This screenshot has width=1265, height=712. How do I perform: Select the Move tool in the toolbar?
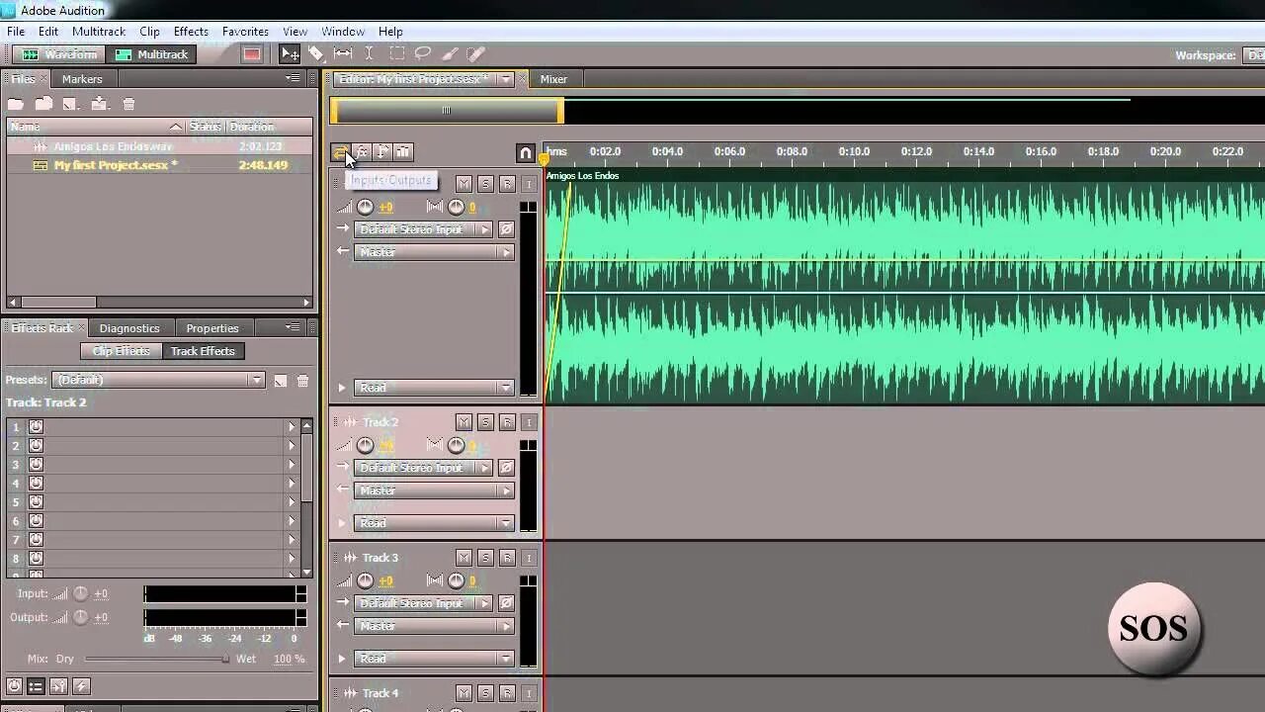tap(290, 53)
